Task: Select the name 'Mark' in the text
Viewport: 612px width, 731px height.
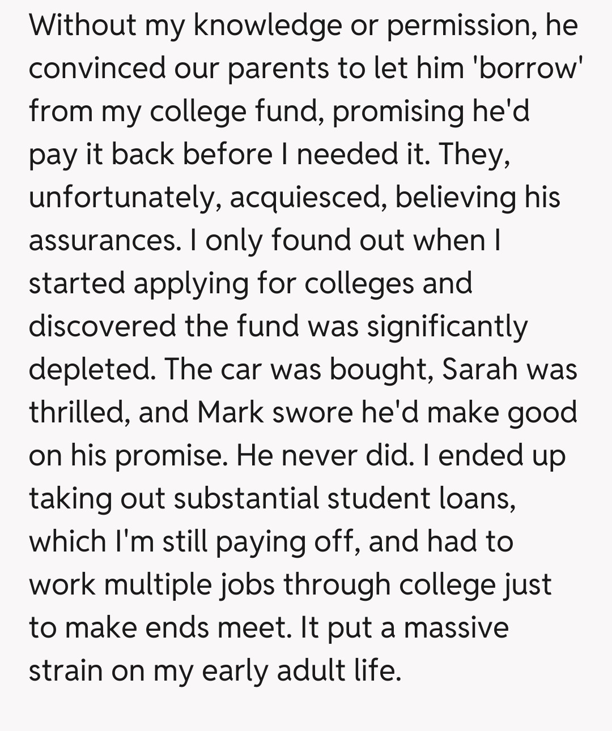Action: [231, 413]
